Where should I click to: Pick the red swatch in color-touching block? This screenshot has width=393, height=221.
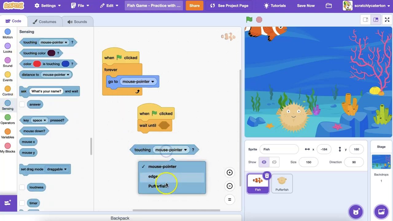pos(37,64)
